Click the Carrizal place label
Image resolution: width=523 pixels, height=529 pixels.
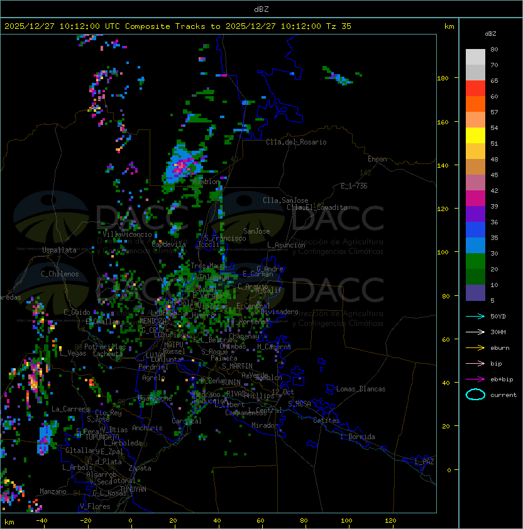187,421
